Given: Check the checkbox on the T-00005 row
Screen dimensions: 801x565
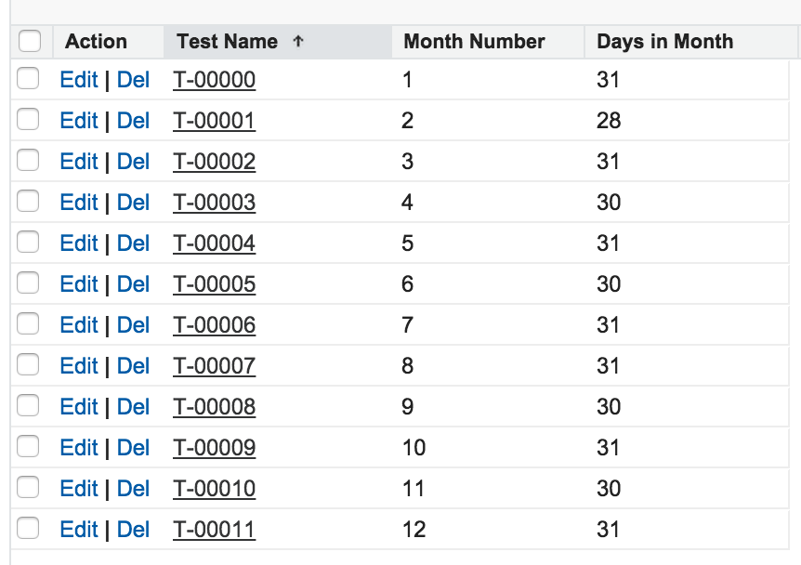Looking at the screenshot, I should pos(27,283).
